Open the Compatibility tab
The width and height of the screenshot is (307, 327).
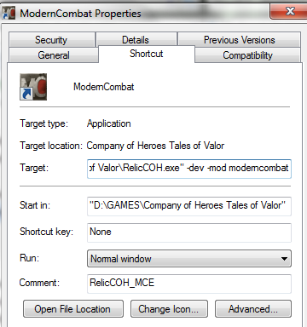point(247,55)
